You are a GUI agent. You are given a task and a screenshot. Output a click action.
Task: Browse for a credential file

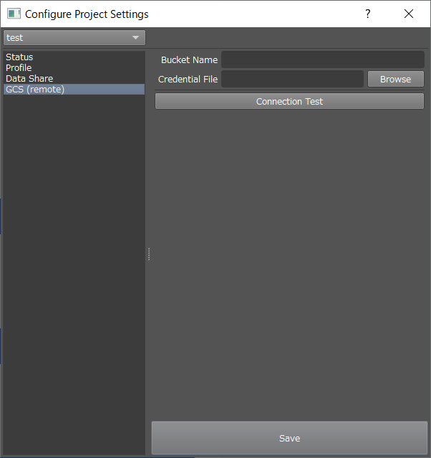click(x=395, y=80)
